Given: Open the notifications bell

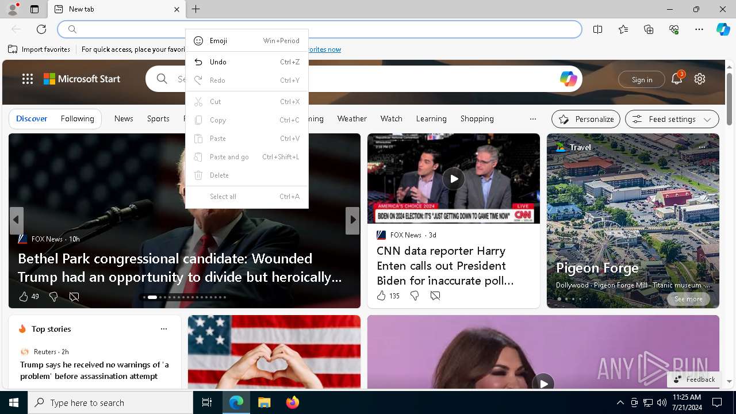Looking at the screenshot, I should [x=677, y=79].
